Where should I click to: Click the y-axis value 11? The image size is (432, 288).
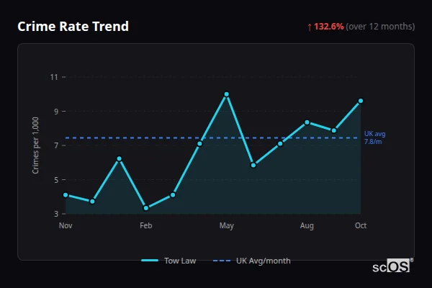pos(54,77)
